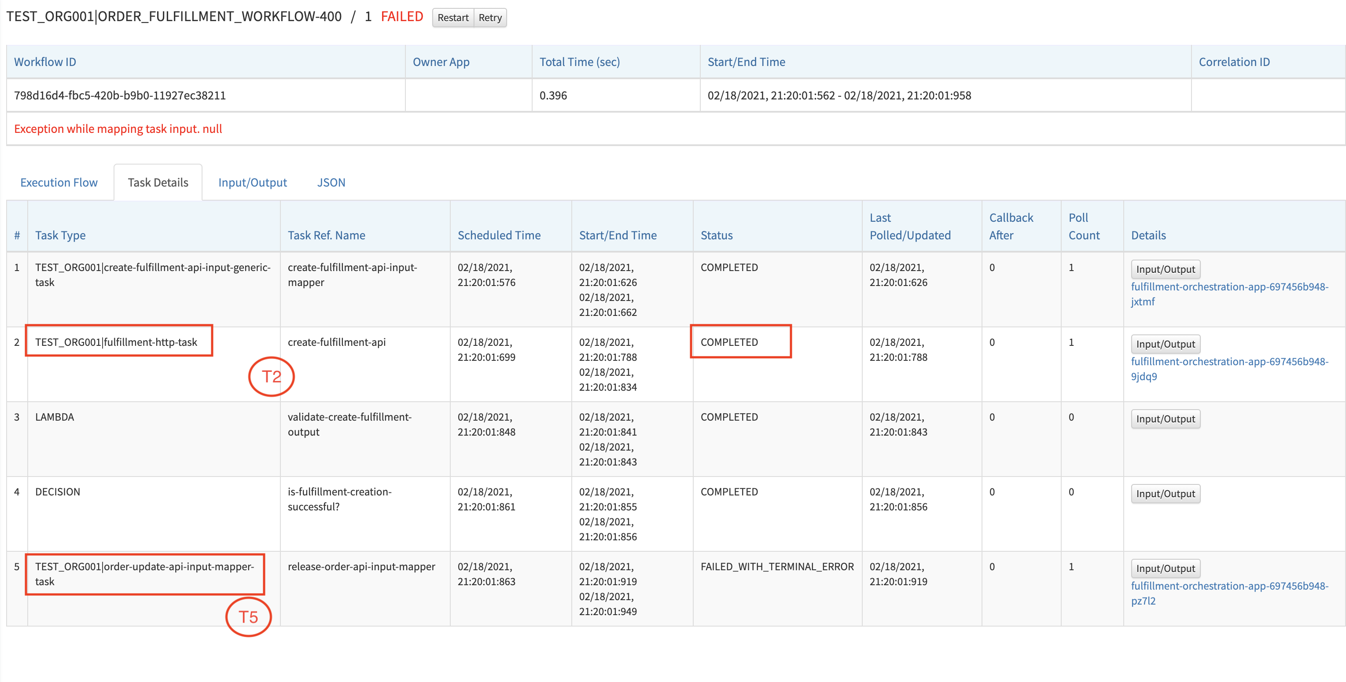Open Input/Output for release-order-api-input-mapper task
Viewport: 1346px width, 682px height.
click(1165, 568)
